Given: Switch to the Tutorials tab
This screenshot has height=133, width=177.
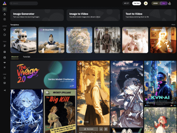Looking at the screenshot, I should pos(27,57).
